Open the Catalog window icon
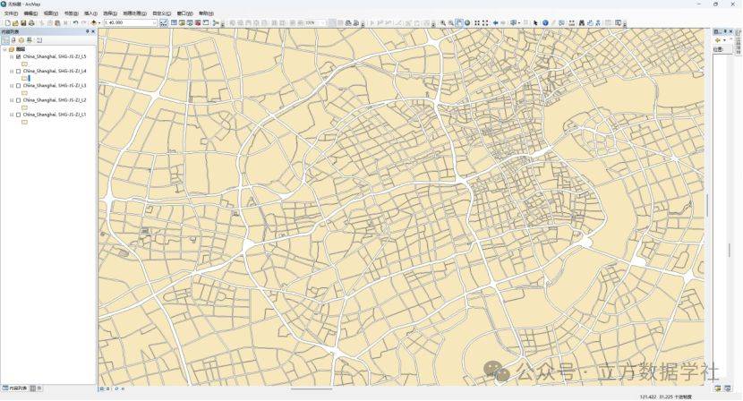Viewport: 743px width, 401px height. pyautogui.click(x=182, y=22)
